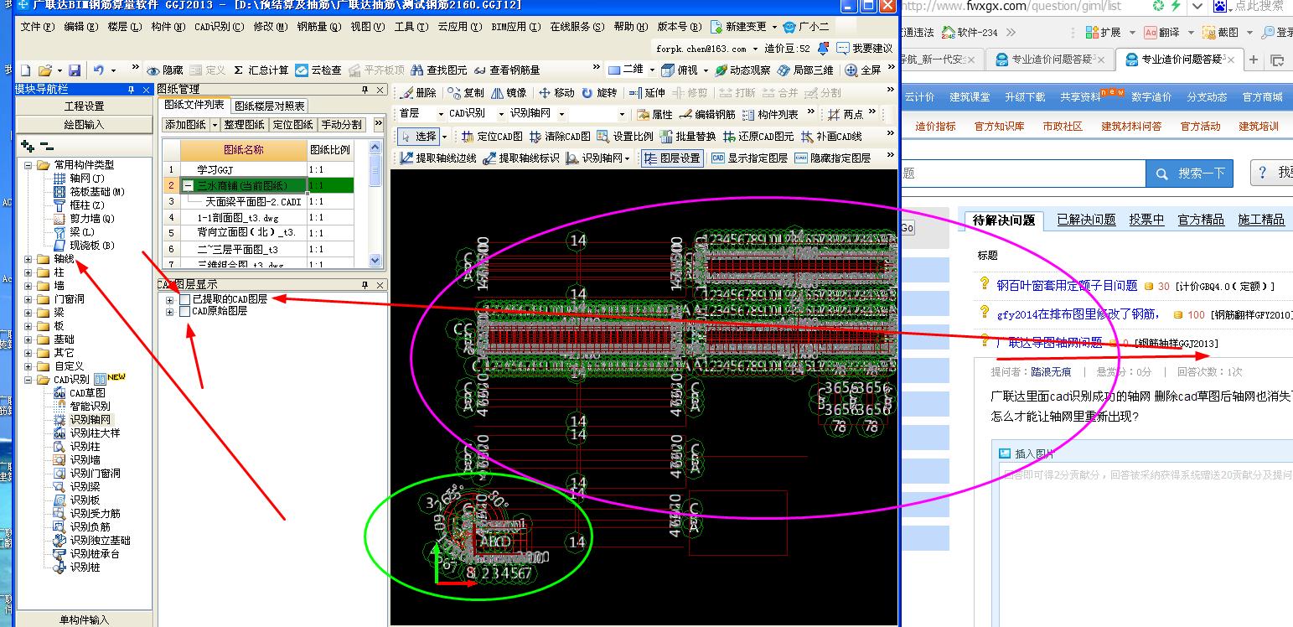Expand the 墙 folder in navigation tree
Viewport: 1293px width, 627px height.
click(28, 286)
